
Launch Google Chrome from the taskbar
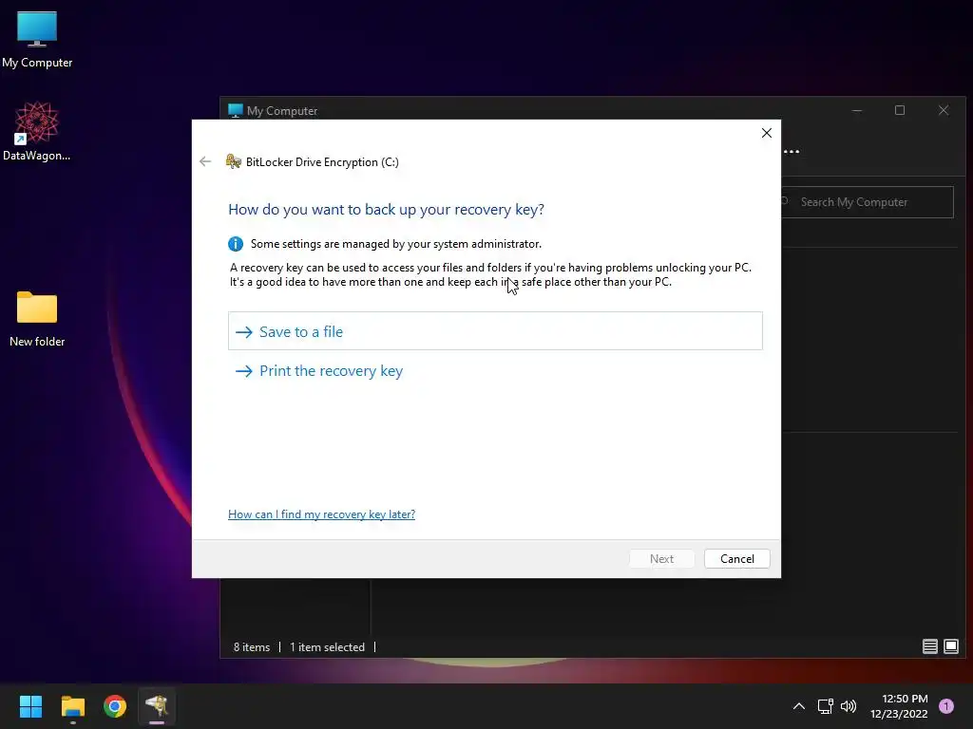(x=115, y=706)
